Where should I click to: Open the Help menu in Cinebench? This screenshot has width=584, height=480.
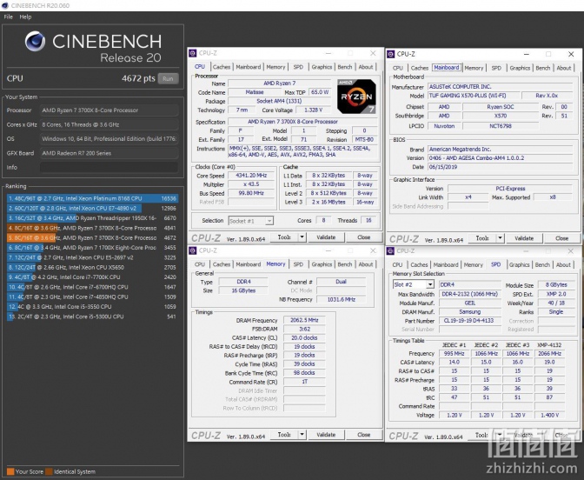[x=25, y=17]
